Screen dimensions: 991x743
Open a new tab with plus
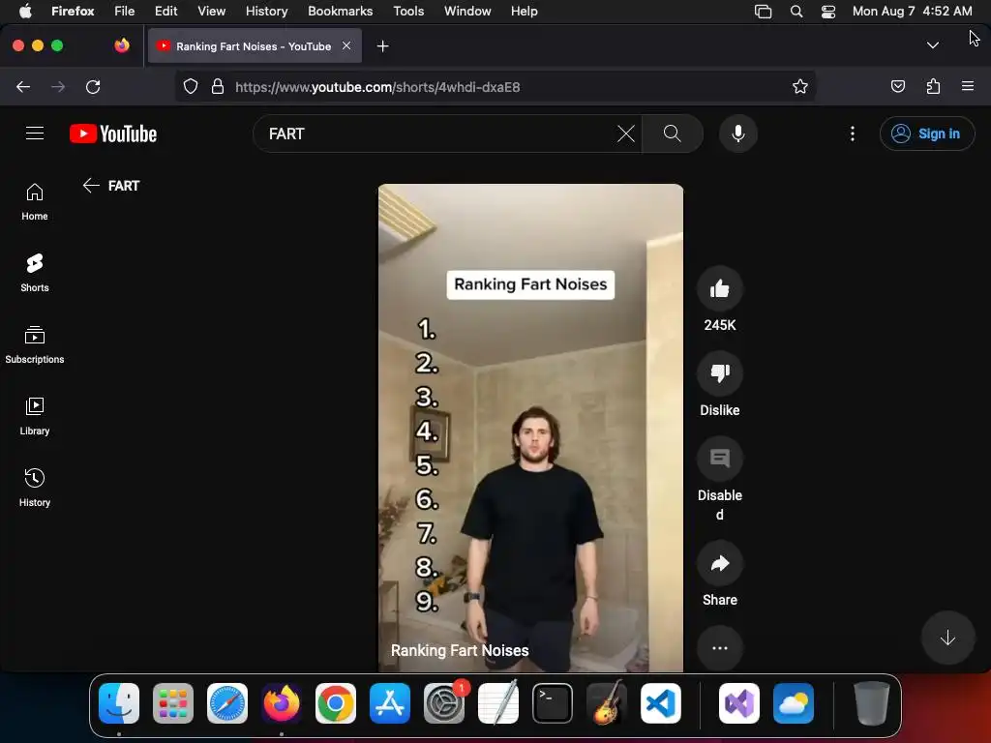tap(382, 46)
